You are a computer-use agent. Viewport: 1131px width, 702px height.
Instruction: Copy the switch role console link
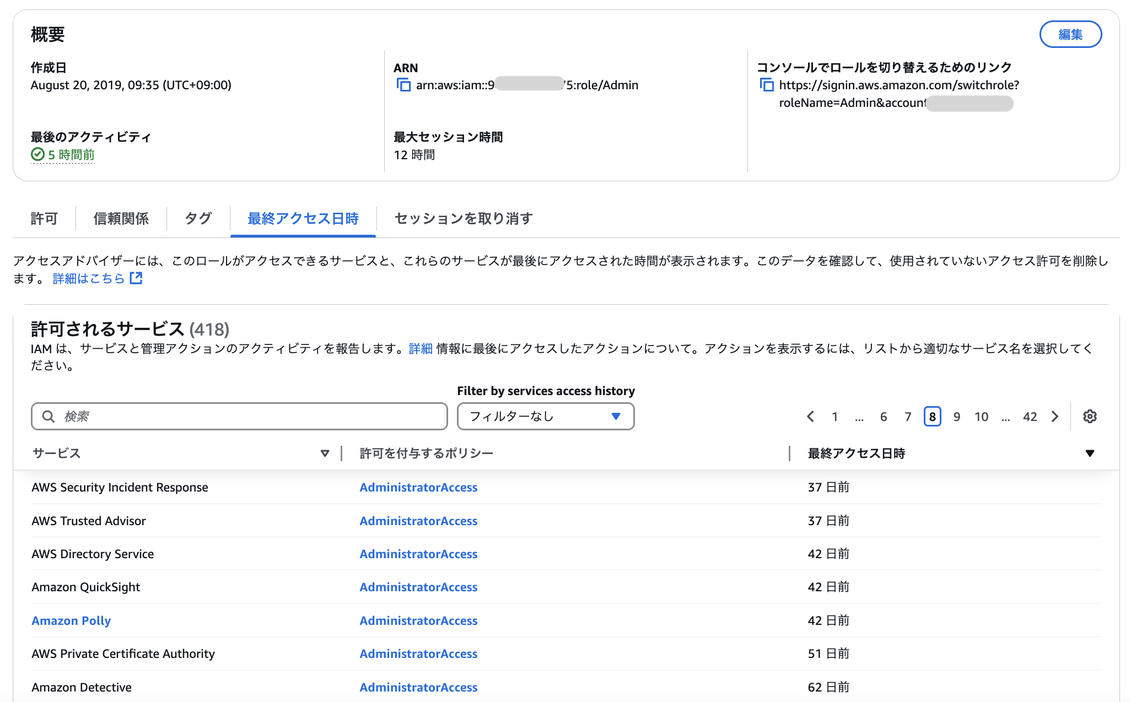(766, 85)
